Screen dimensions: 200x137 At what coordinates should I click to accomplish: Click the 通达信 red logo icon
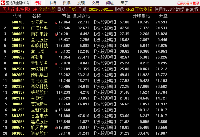pos(3,3)
